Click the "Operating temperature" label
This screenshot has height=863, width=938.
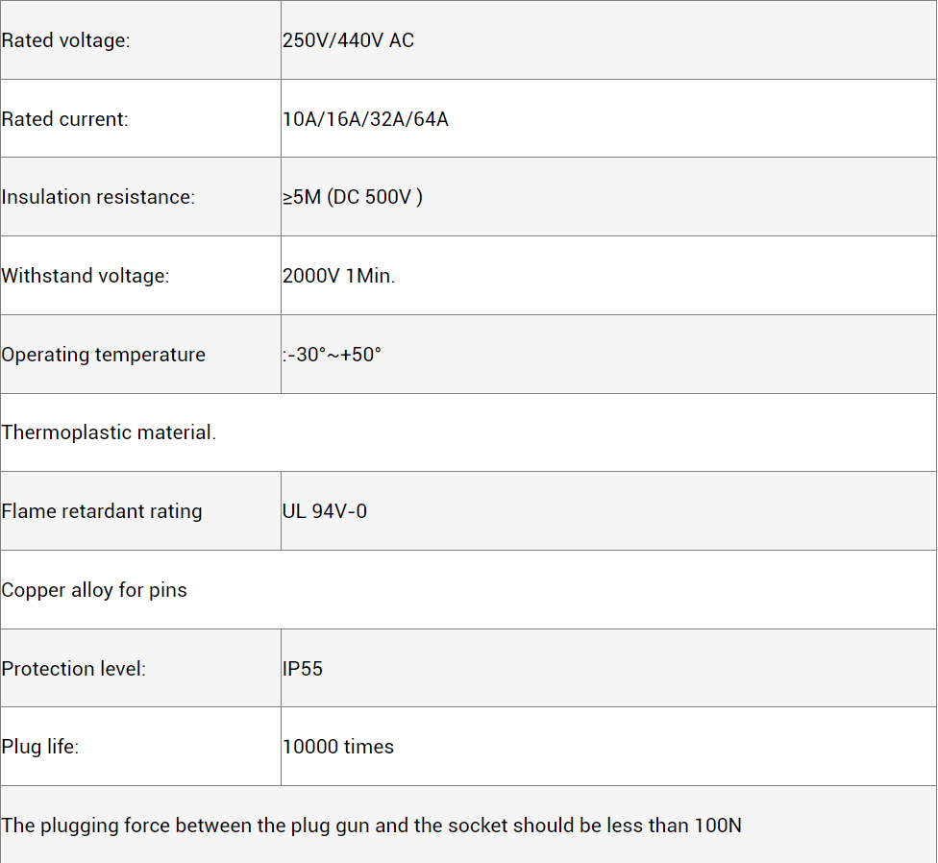pyautogui.click(x=103, y=355)
